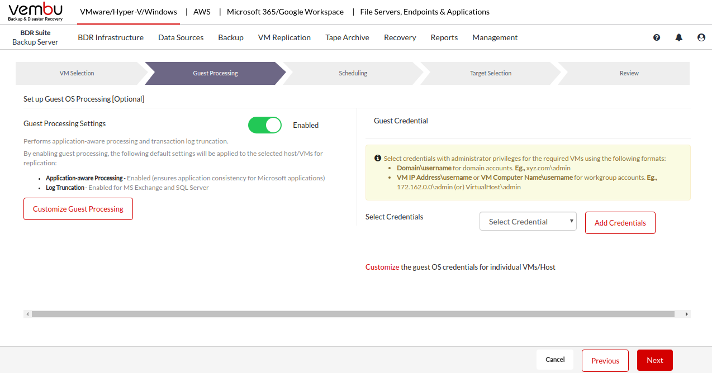This screenshot has height=373, width=712.
Task: Click the help question mark icon
Action: coord(657,37)
